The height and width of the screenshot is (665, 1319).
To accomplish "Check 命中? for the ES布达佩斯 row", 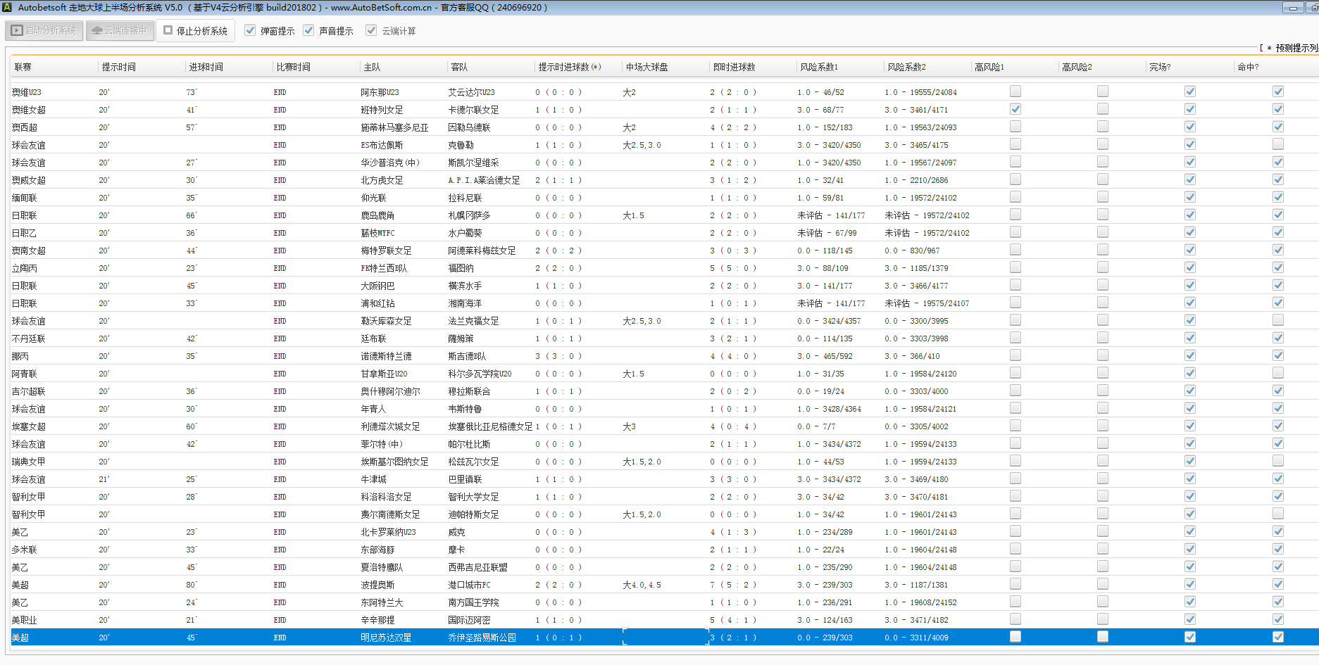I will coord(1277,144).
